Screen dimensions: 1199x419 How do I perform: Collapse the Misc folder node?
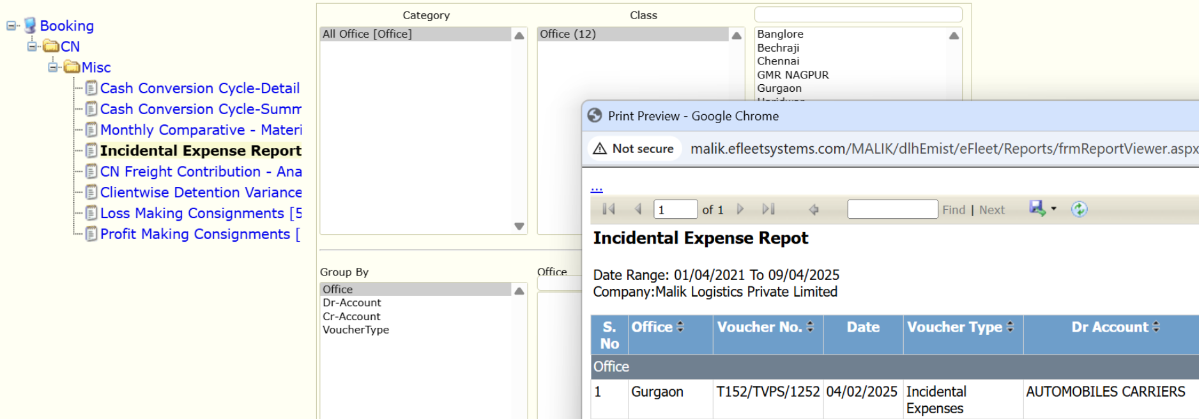[54, 68]
